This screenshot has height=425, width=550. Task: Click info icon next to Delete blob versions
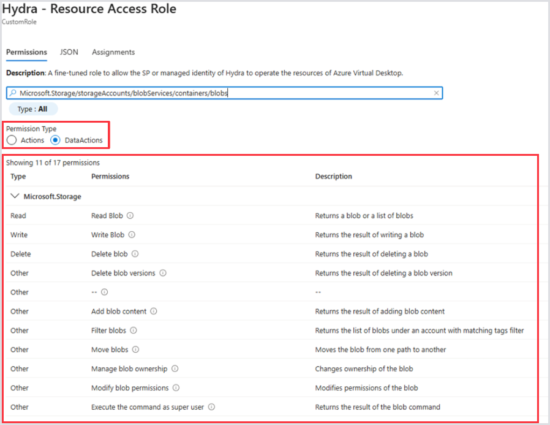coord(163,273)
